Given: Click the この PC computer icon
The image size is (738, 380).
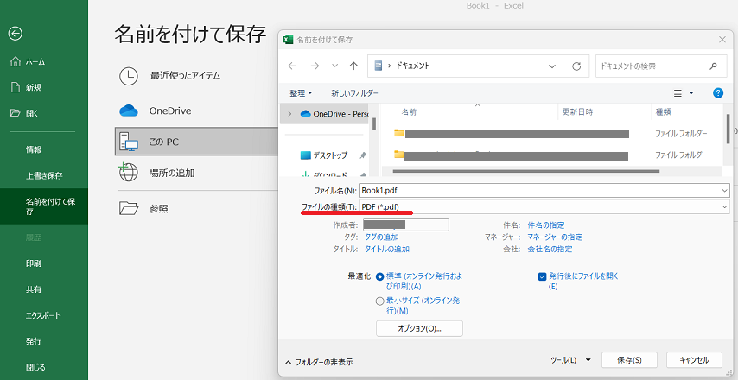Looking at the screenshot, I should 129,142.
